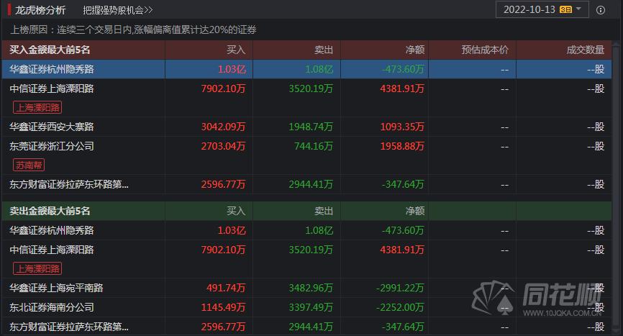Screen dimensions: 623x336
Task: Open the 2022-10-13 date dropdown
Action: [542, 9]
